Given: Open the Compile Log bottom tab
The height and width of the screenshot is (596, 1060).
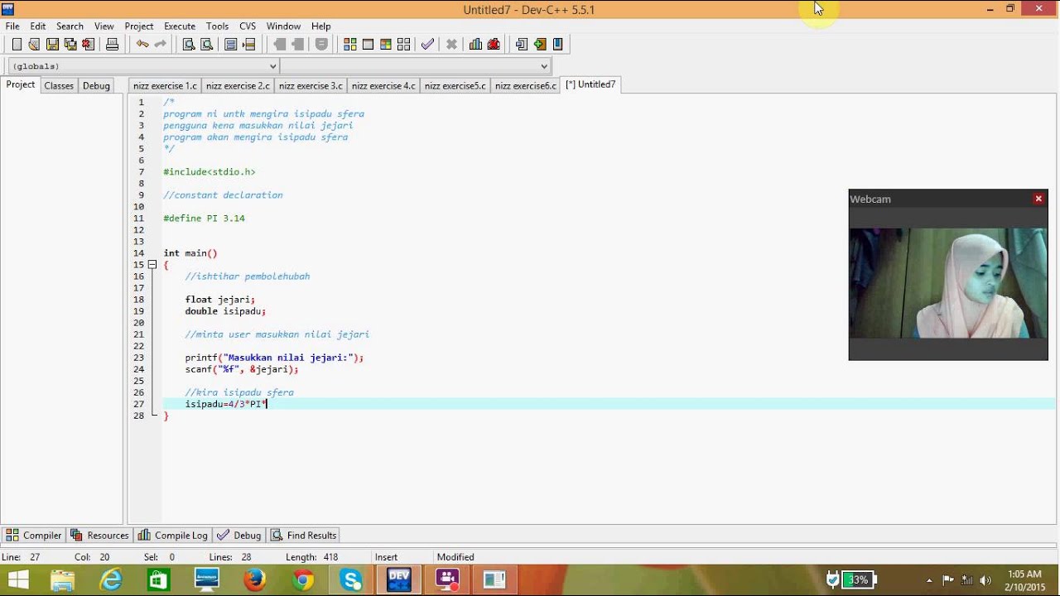Looking at the screenshot, I should pos(173,536).
